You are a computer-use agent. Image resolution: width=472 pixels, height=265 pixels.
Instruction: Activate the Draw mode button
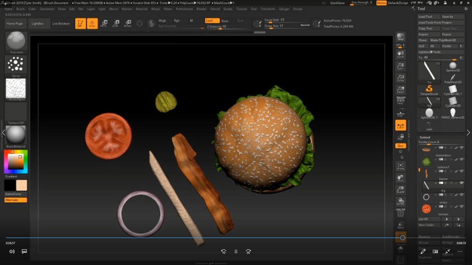(x=92, y=23)
